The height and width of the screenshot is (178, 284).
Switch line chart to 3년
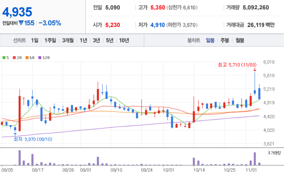(97, 40)
